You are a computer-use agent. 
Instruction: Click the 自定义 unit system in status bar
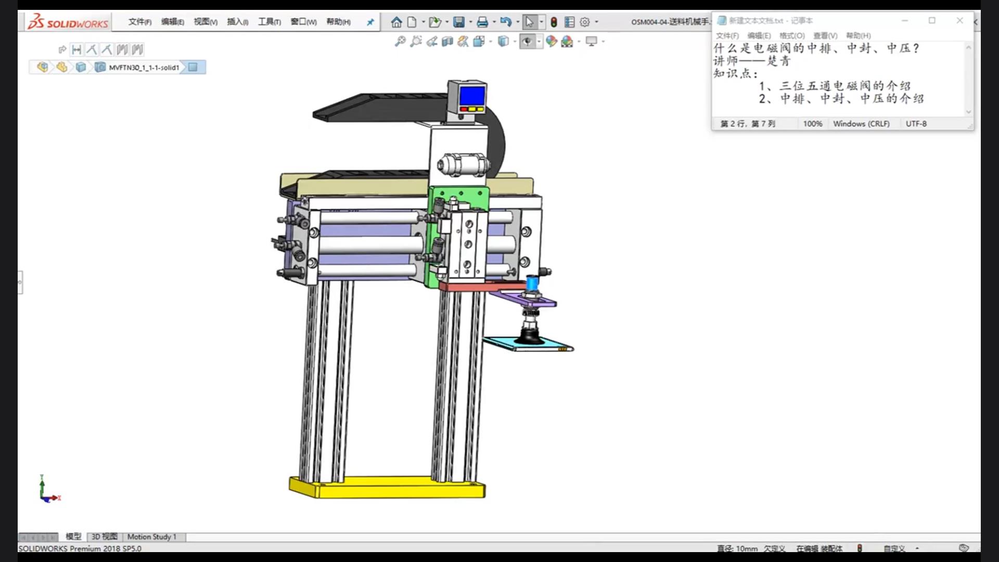click(894, 548)
